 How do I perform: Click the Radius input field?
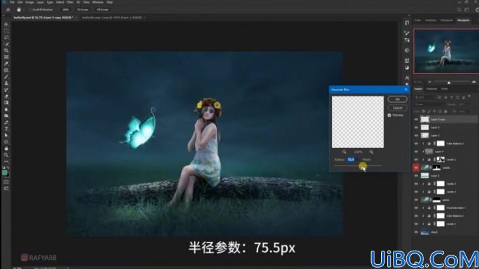tap(353, 160)
